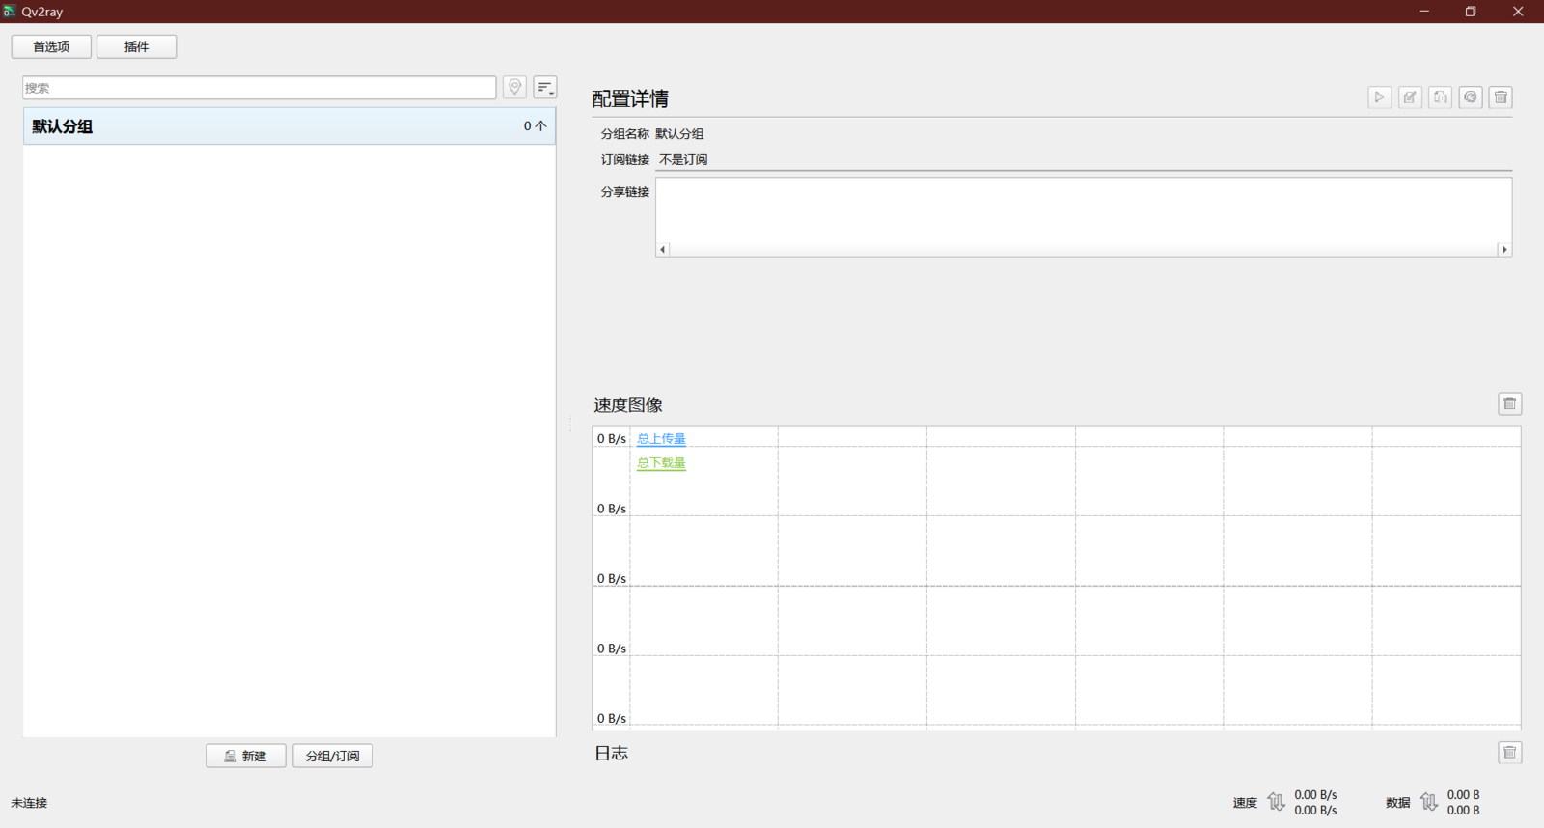Click the 总上传量 legend link
This screenshot has width=1544, height=828.
(x=661, y=439)
